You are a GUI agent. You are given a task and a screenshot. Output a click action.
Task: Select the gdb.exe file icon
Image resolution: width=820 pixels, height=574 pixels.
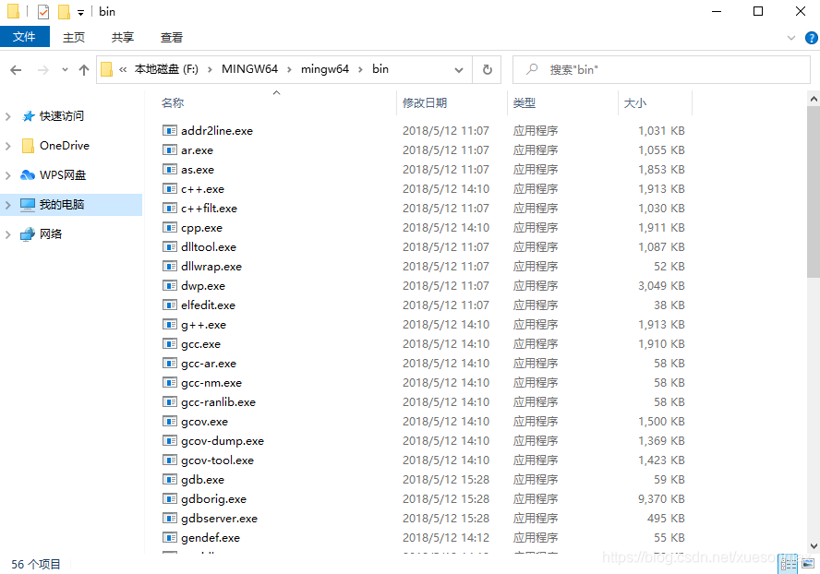(169, 479)
